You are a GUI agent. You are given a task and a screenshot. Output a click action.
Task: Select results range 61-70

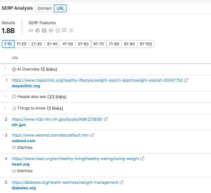pyautogui.click(x=99, y=44)
